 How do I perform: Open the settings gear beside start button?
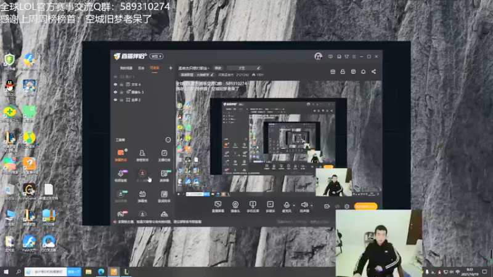tap(347, 206)
